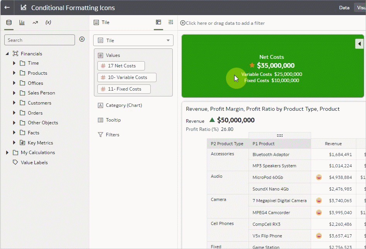Select the MP3 Speakers System cell

click(x=280, y=165)
